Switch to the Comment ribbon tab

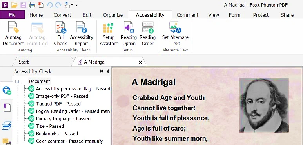(187, 15)
